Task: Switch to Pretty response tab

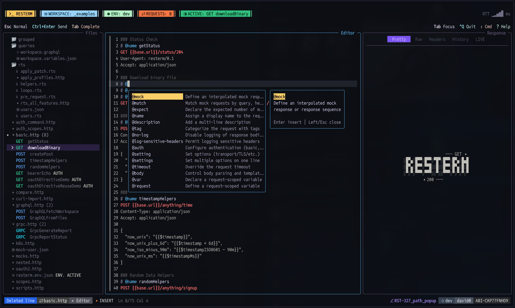Action: point(399,39)
